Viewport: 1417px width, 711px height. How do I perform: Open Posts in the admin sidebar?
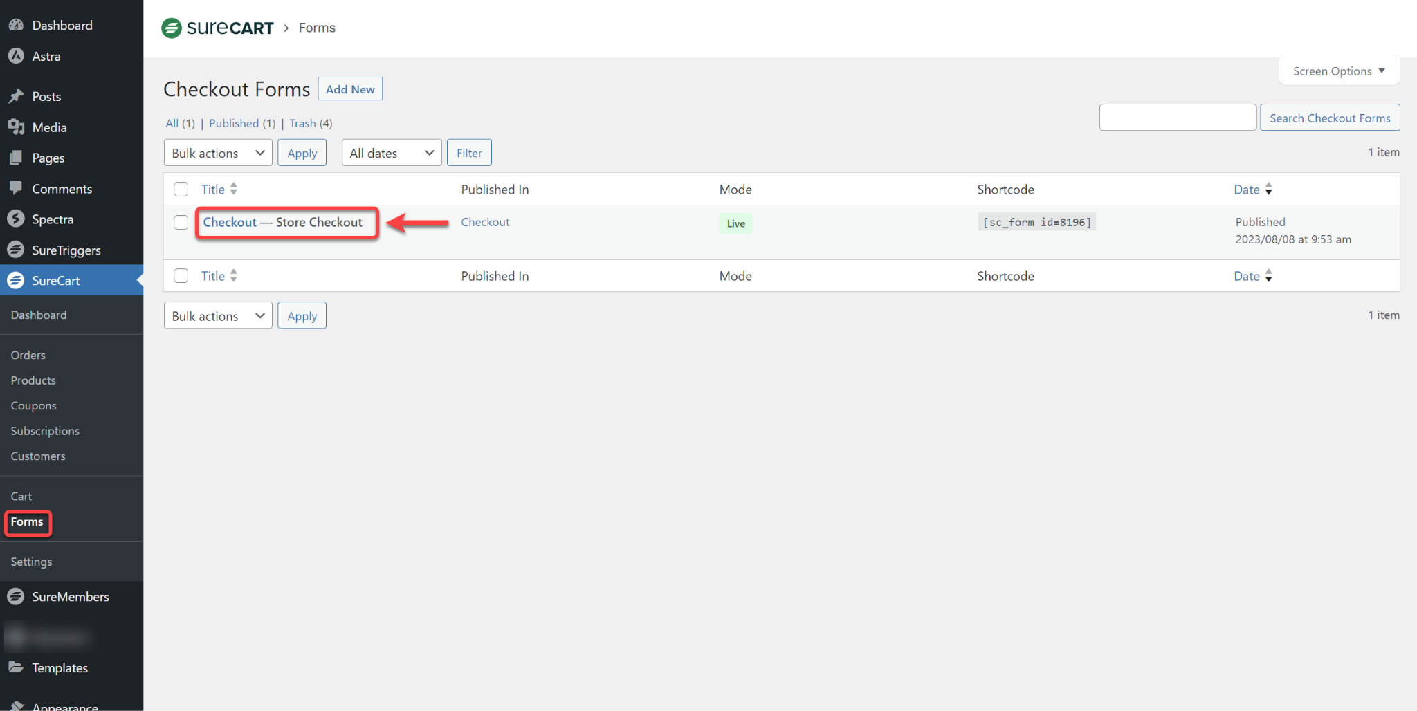tap(46, 96)
